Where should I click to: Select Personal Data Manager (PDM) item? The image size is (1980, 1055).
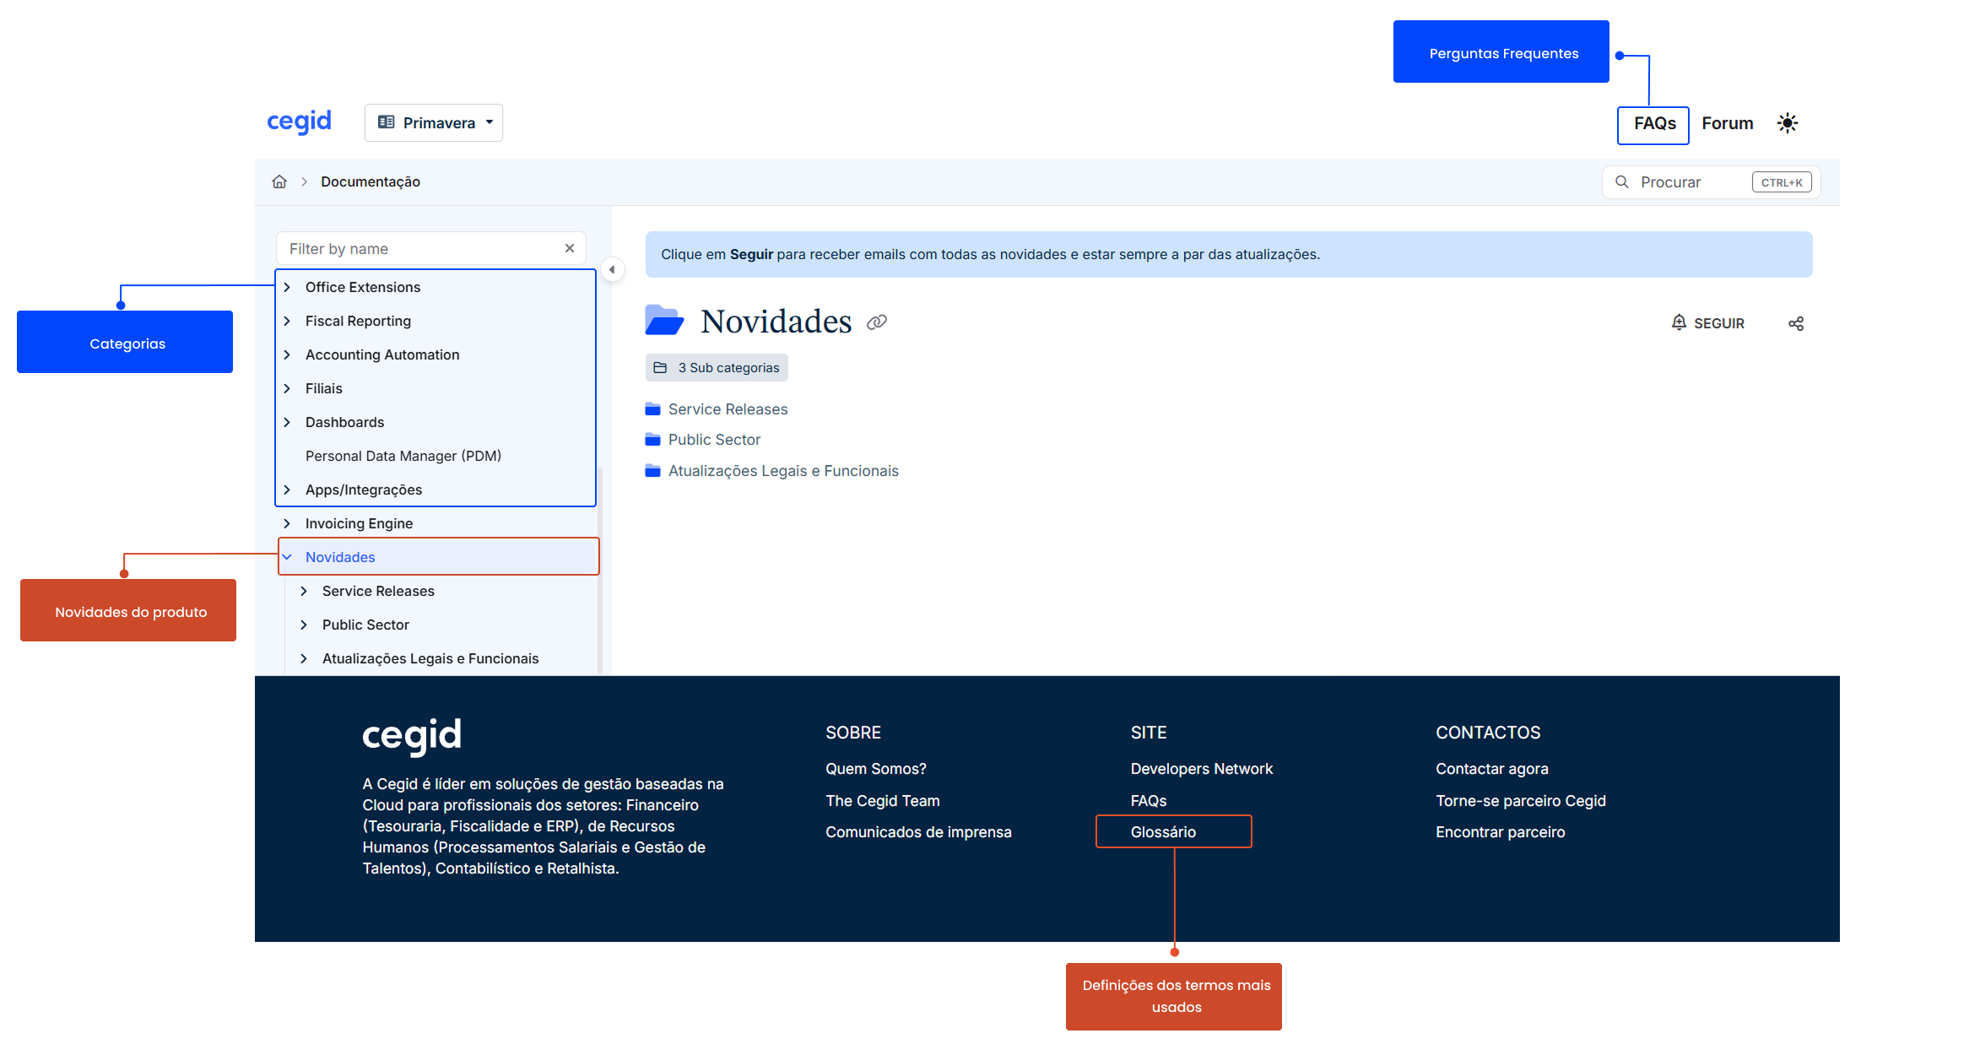(403, 456)
